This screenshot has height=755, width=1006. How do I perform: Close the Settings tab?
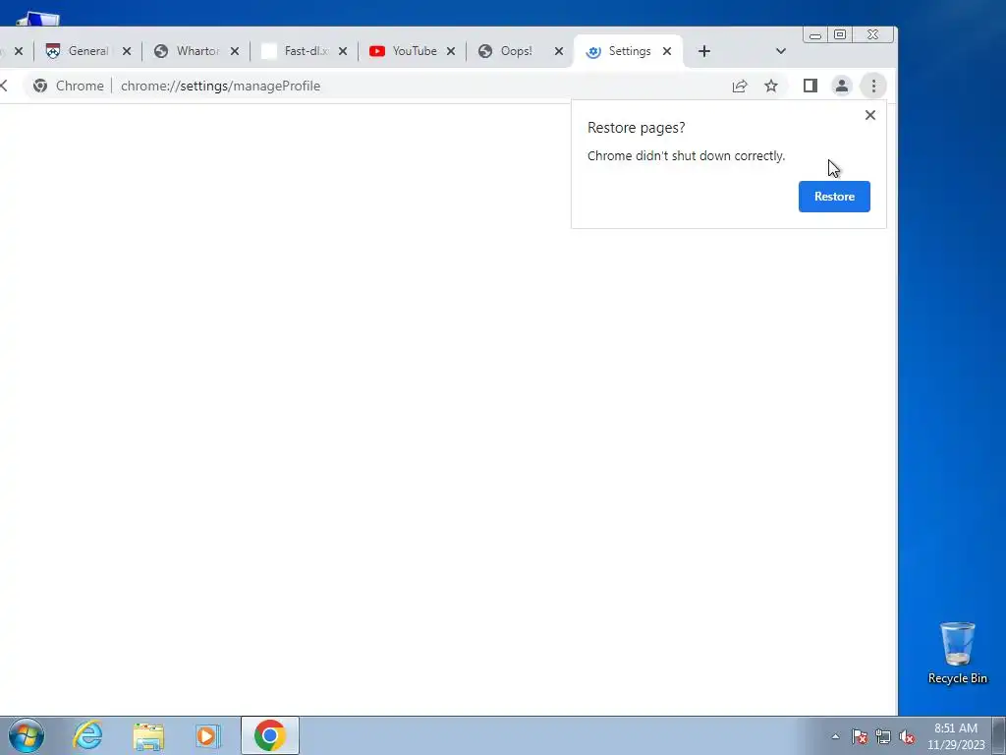click(667, 51)
